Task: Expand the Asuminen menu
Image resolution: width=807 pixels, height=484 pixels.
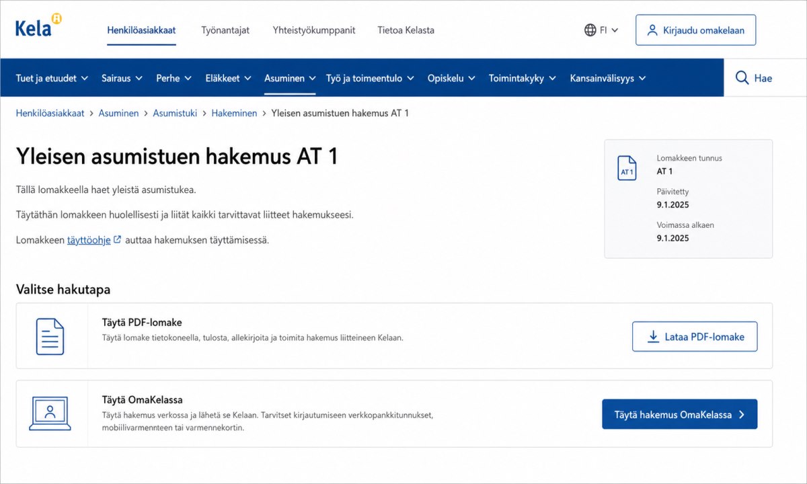Action: tap(290, 78)
